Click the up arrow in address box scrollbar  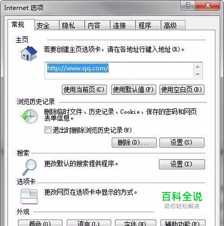click(x=198, y=67)
